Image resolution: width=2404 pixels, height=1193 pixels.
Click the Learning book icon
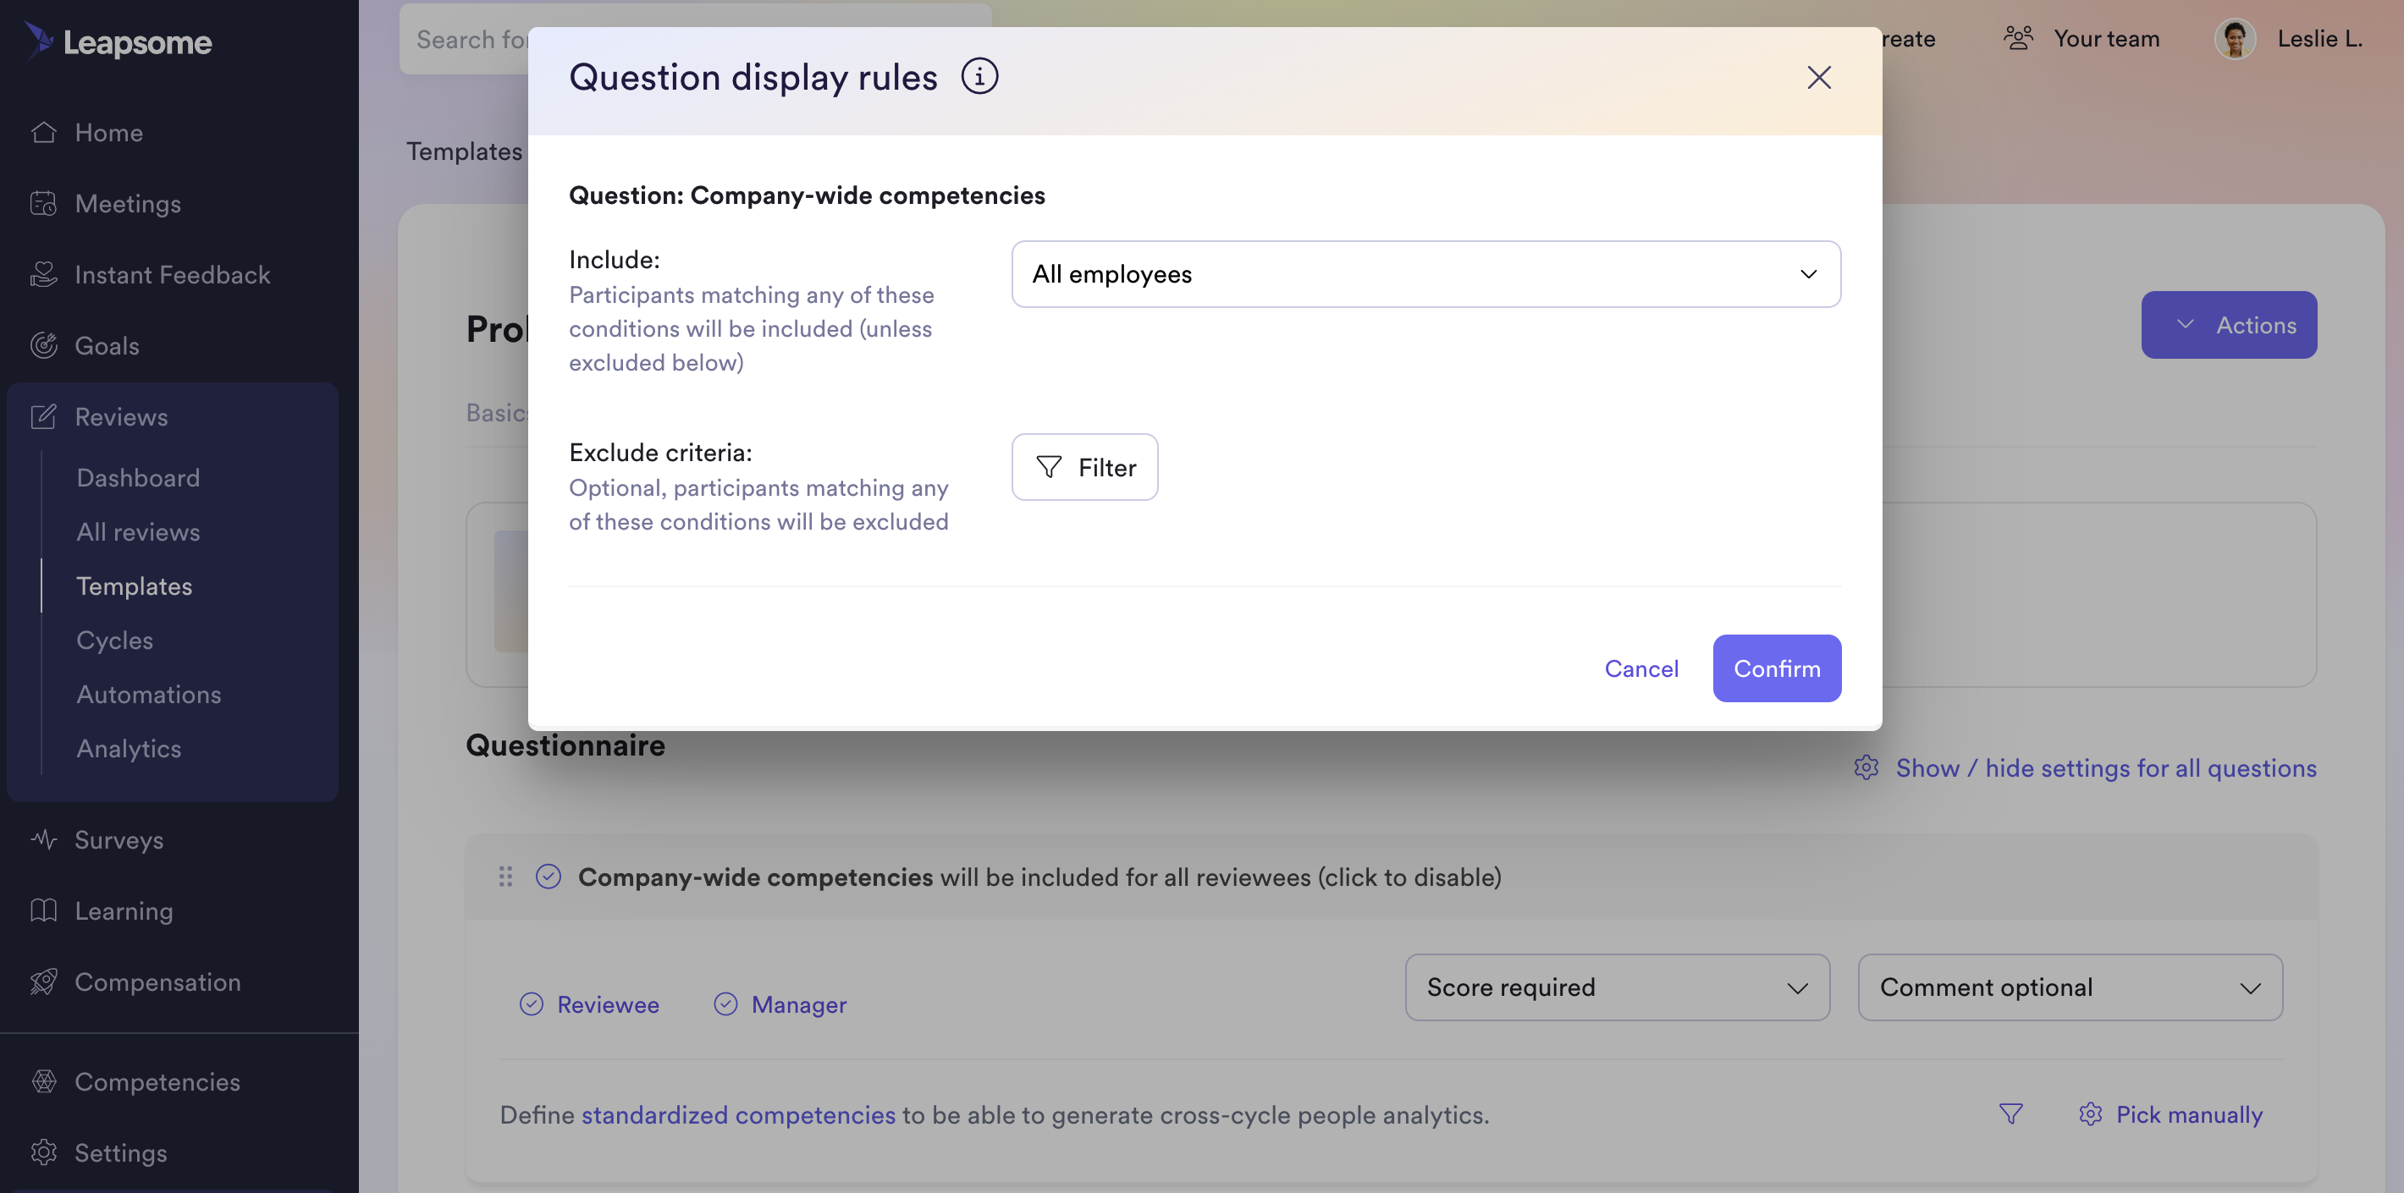click(x=44, y=910)
